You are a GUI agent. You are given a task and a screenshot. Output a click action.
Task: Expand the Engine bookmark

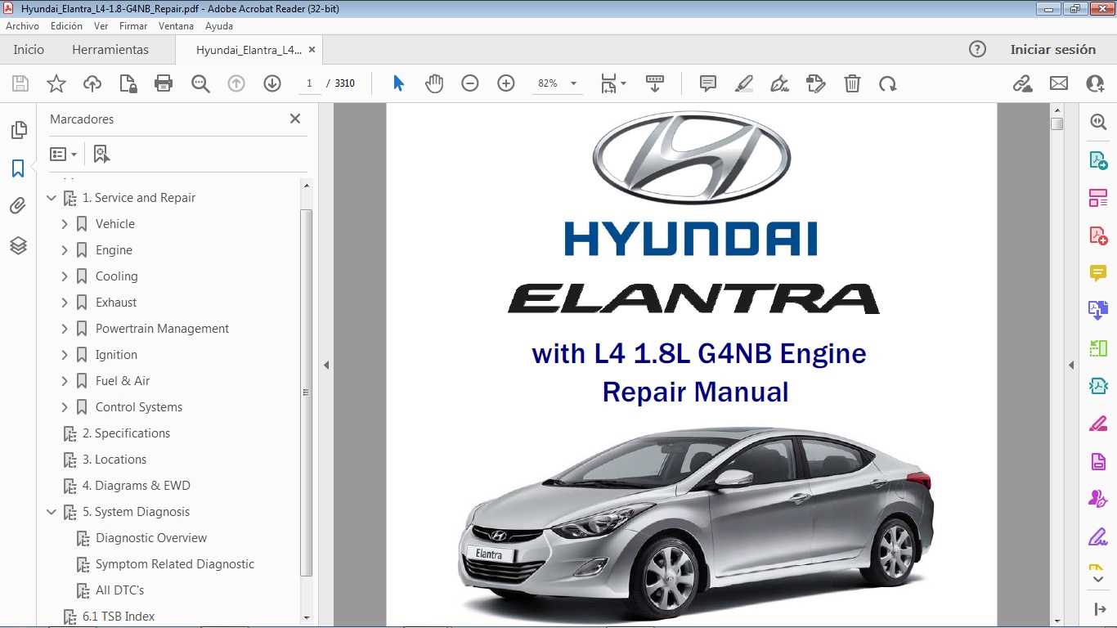pos(65,250)
